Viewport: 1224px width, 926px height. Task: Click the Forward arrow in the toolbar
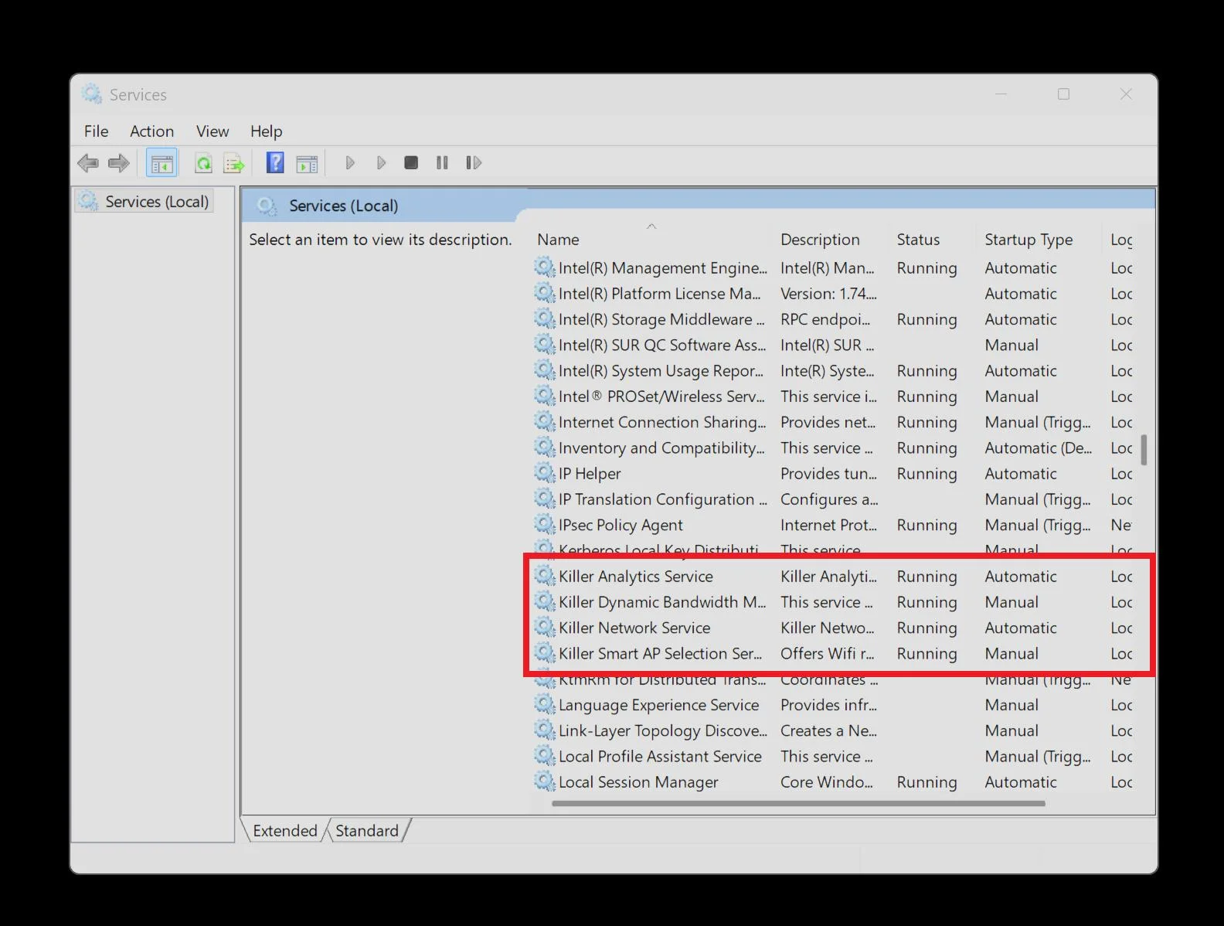pos(119,163)
